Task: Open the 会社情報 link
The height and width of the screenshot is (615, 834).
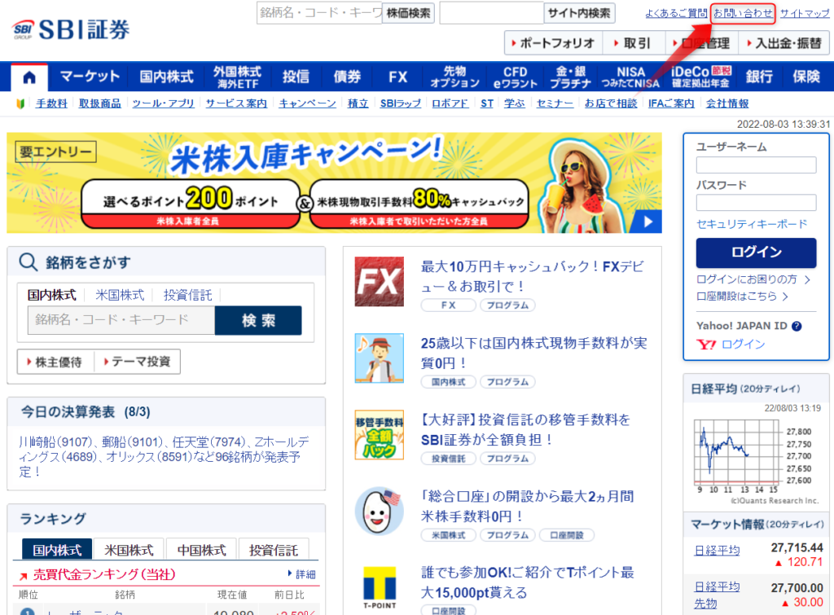Action: coord(727,103)
